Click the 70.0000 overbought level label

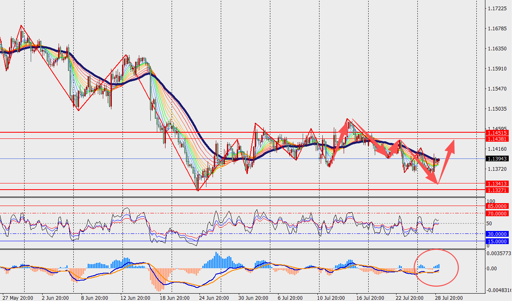tap(497, 213)
